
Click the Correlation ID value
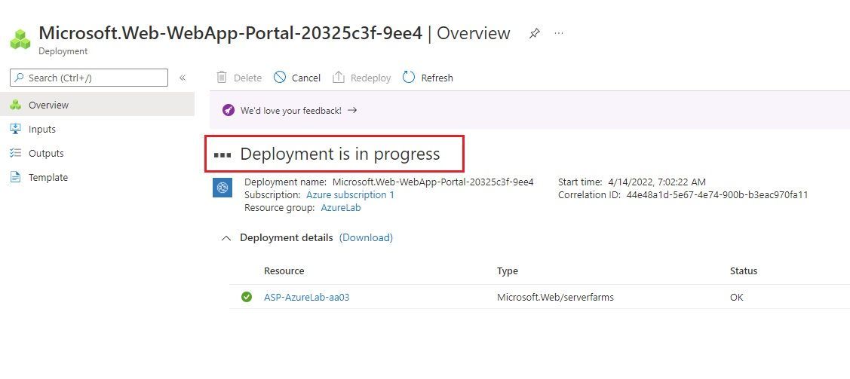click(717, 195)
